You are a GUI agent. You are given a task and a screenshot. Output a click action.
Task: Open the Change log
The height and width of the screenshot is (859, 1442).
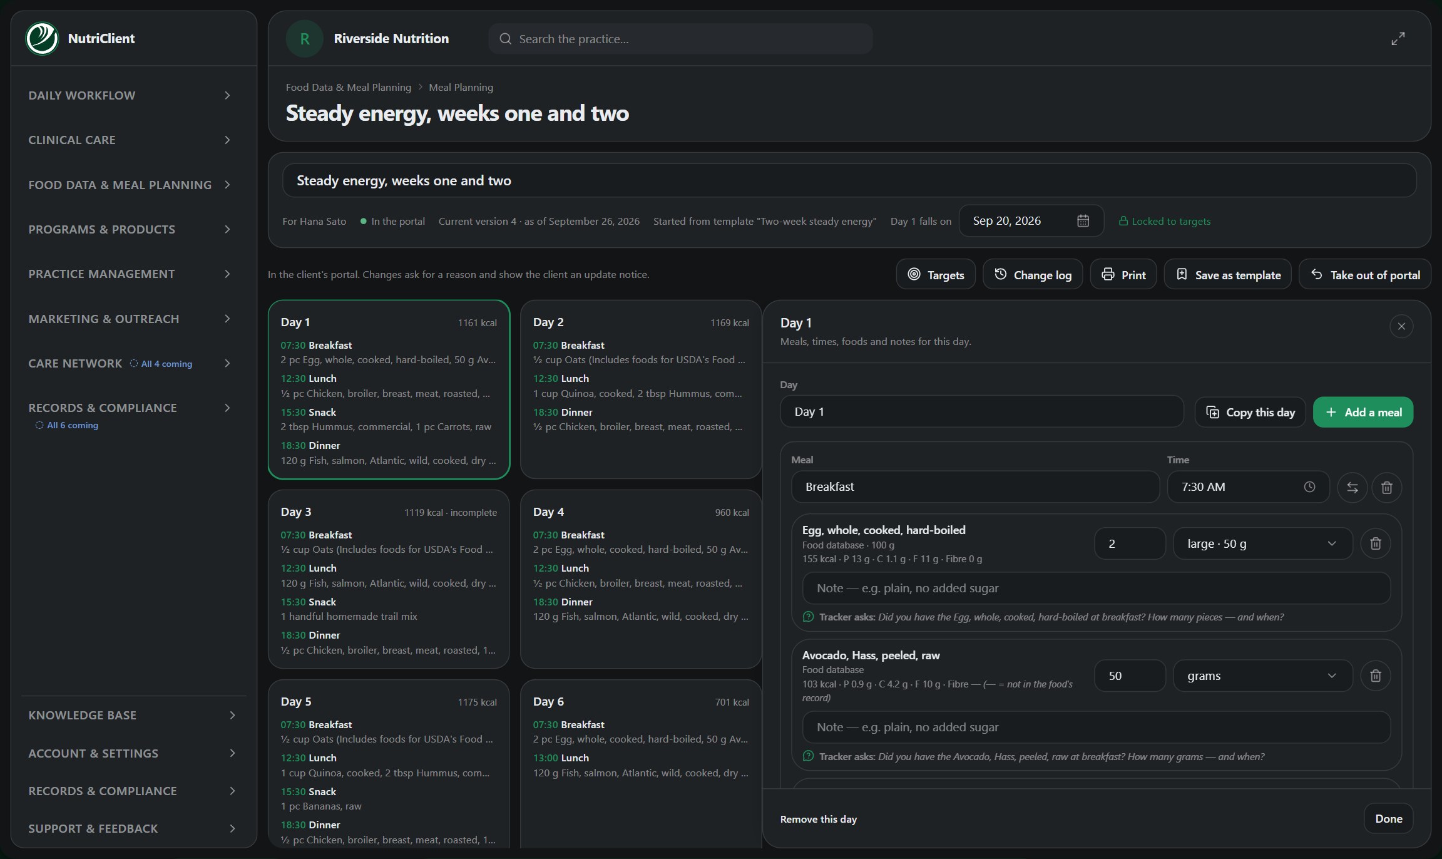click(x=1033, y=274)
